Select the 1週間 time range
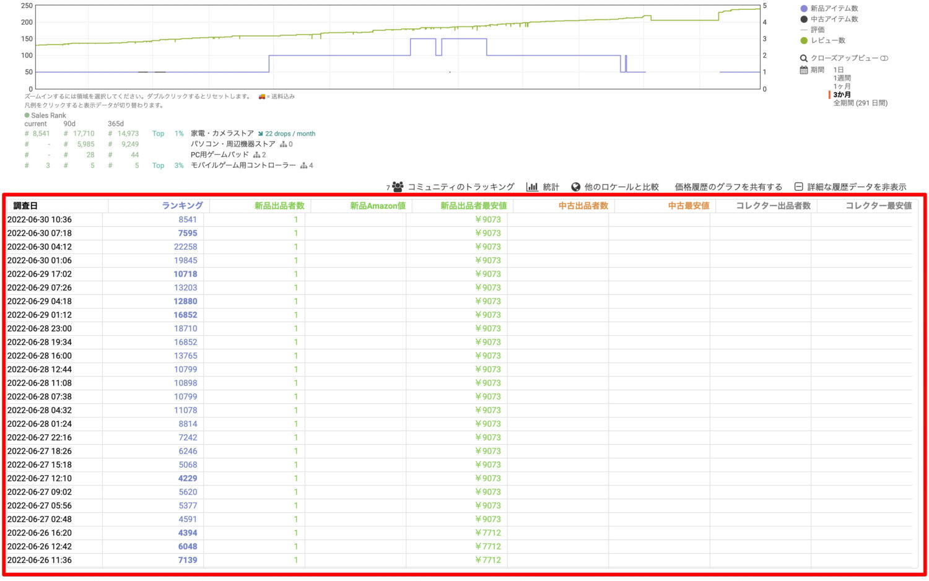 tap(842, 78)
